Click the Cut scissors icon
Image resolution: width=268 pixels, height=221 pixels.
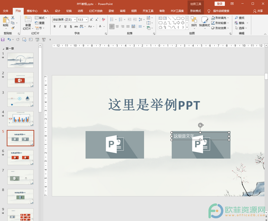pos(13,18)
